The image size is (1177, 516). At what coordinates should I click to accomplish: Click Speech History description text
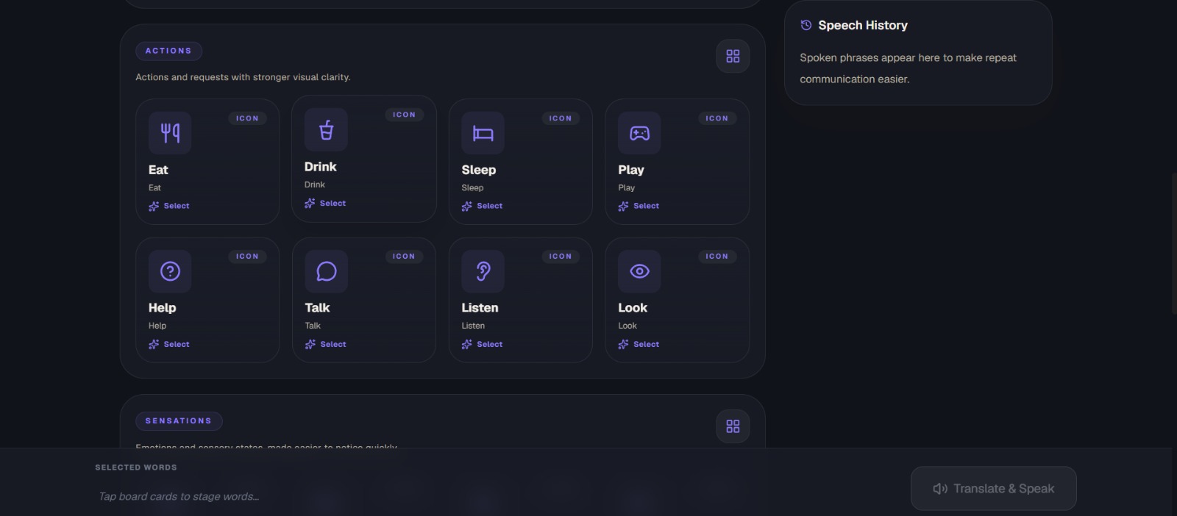click(908, 68)
